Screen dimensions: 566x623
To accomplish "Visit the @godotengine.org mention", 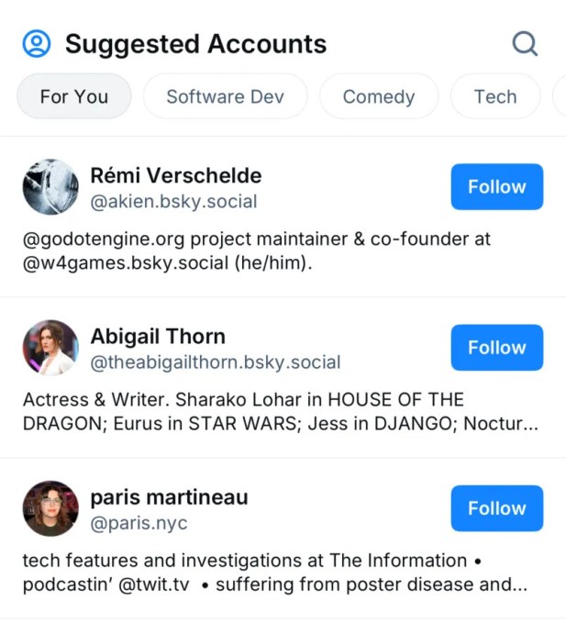I will pyautogui.click(x=102, y=239).
